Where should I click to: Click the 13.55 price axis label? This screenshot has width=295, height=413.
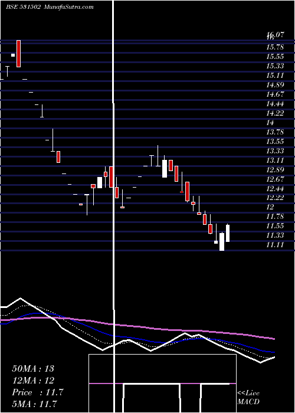(275, 142)
